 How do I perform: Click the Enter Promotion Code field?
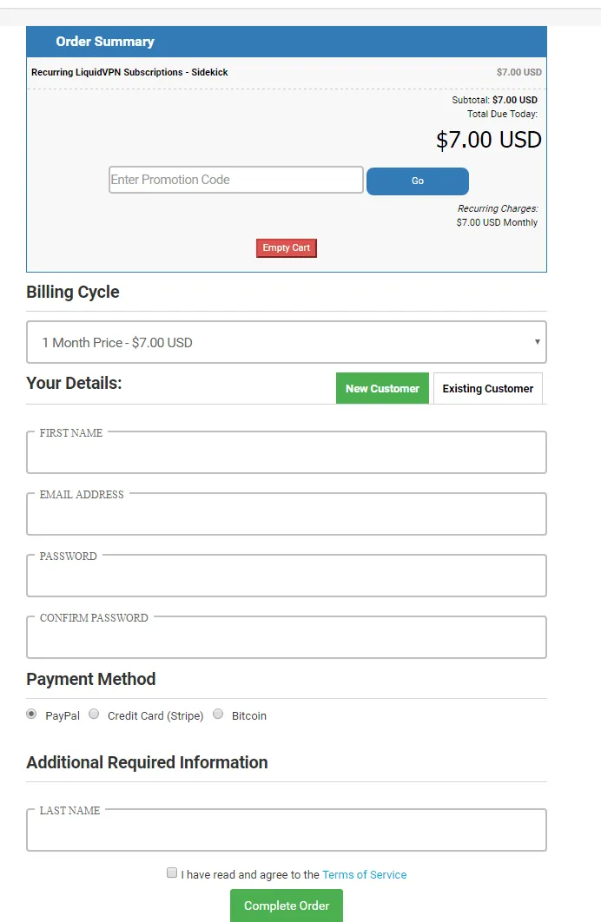click(x=235, y=180)
